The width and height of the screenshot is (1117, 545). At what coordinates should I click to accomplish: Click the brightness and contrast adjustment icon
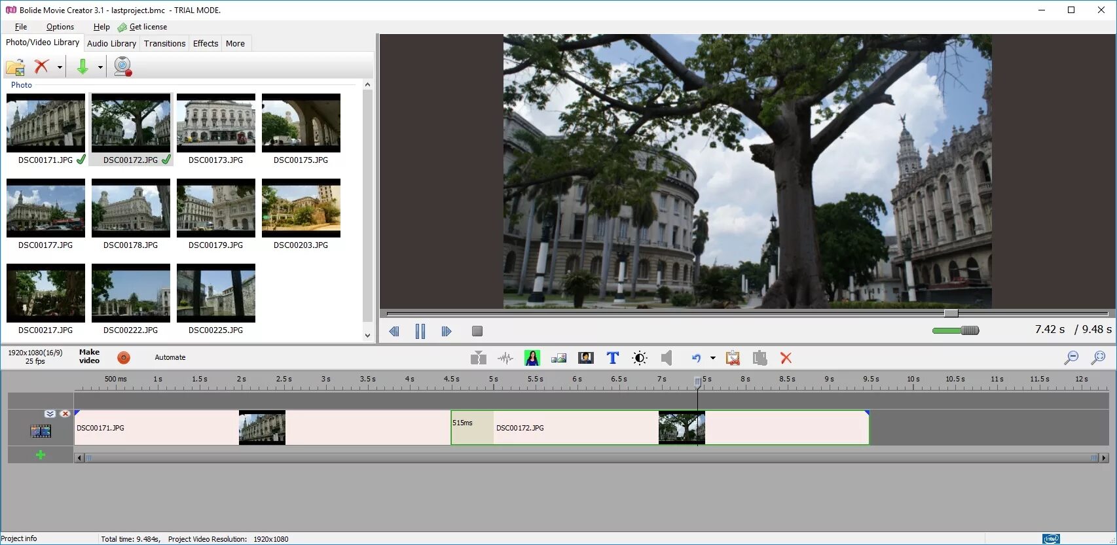639,358
